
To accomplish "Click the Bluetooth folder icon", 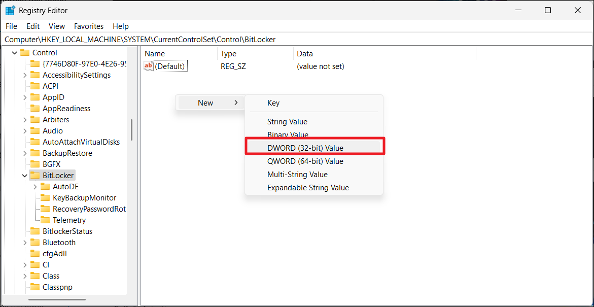I will click(35, 243).
